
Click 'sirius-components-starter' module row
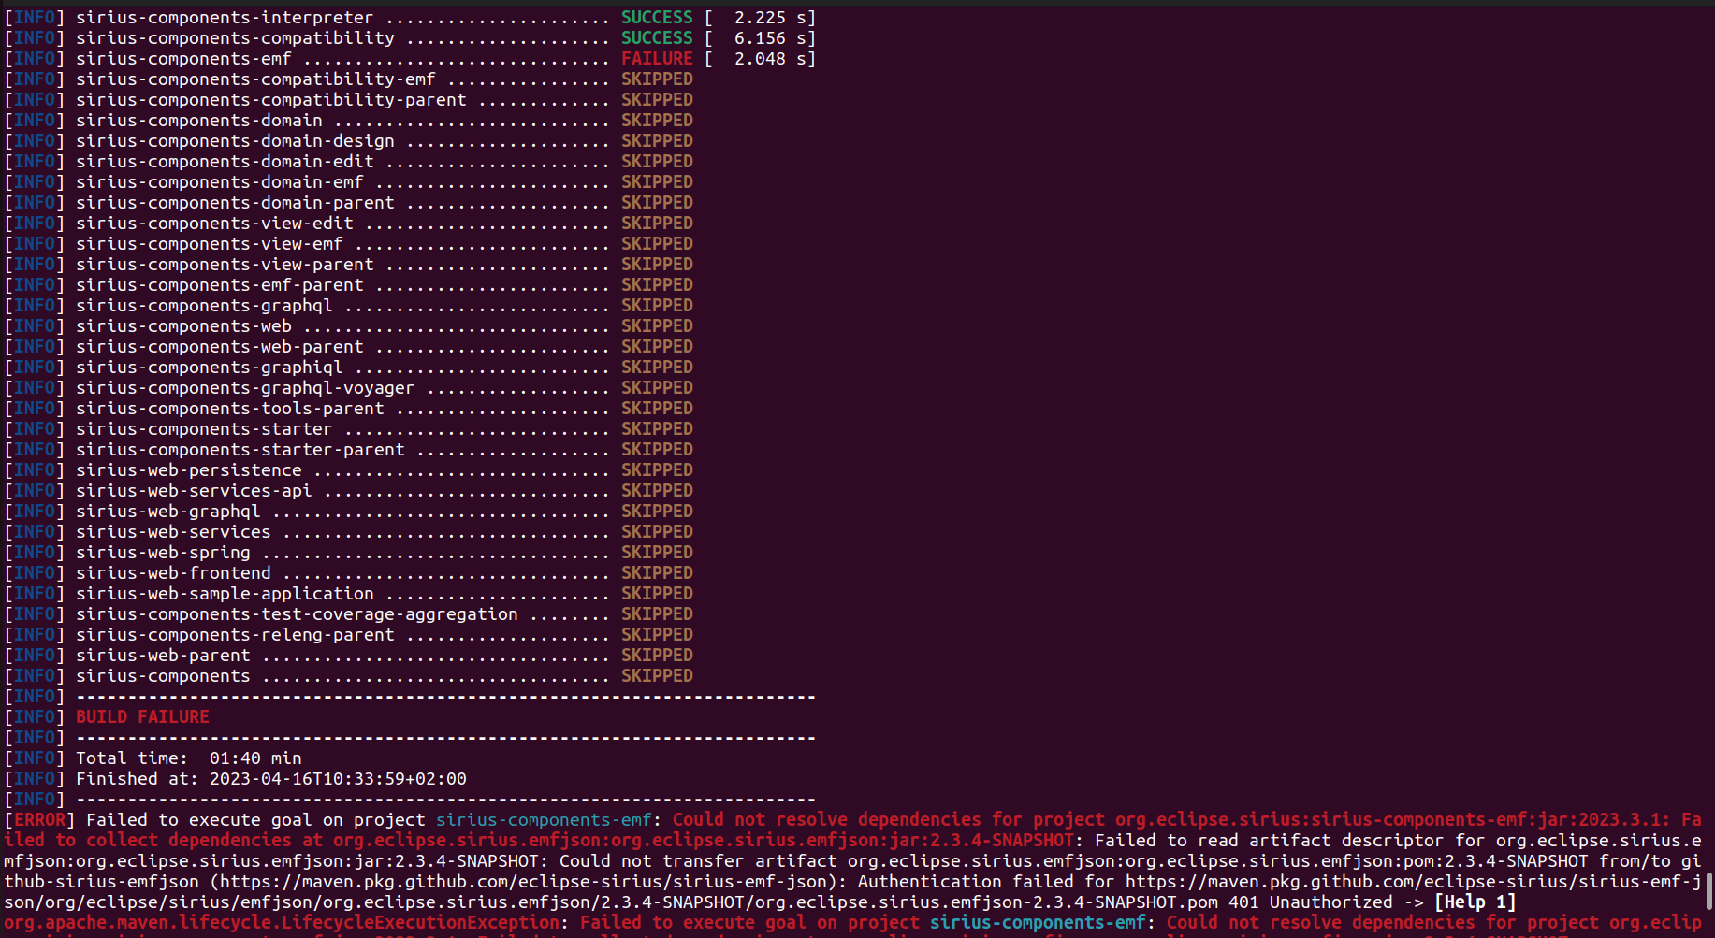(348, 429)
